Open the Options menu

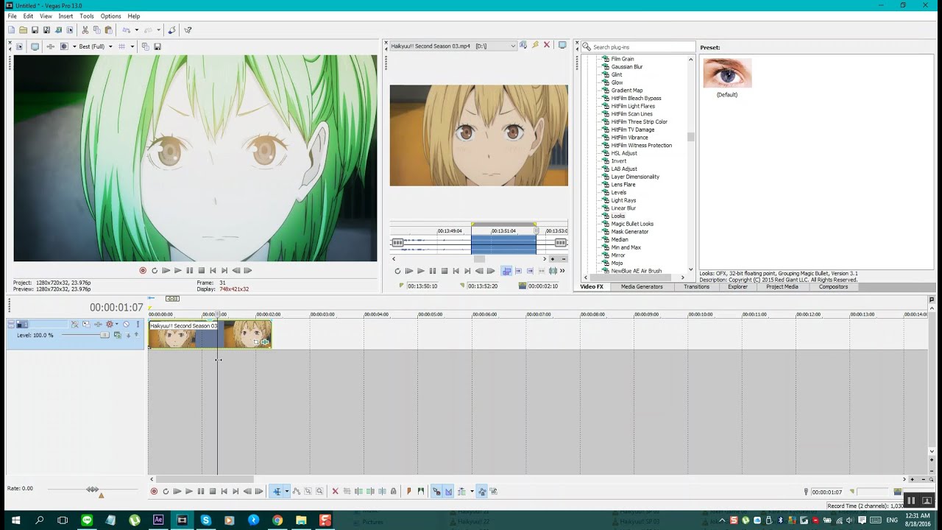110,16
